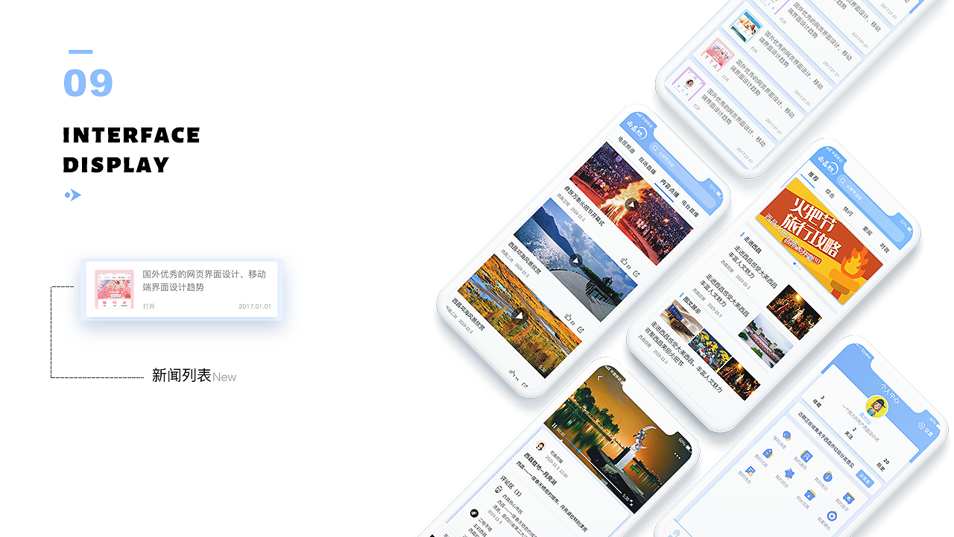Open the pink thumbnail in top news list
The height and width of the screenshot is (537, 954).
click(719, 54)
